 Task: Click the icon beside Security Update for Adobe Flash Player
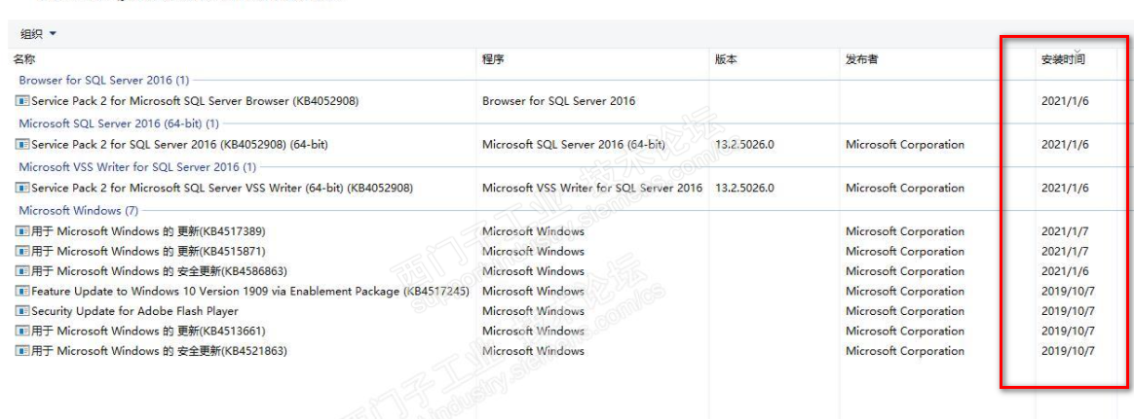(22, 312)
